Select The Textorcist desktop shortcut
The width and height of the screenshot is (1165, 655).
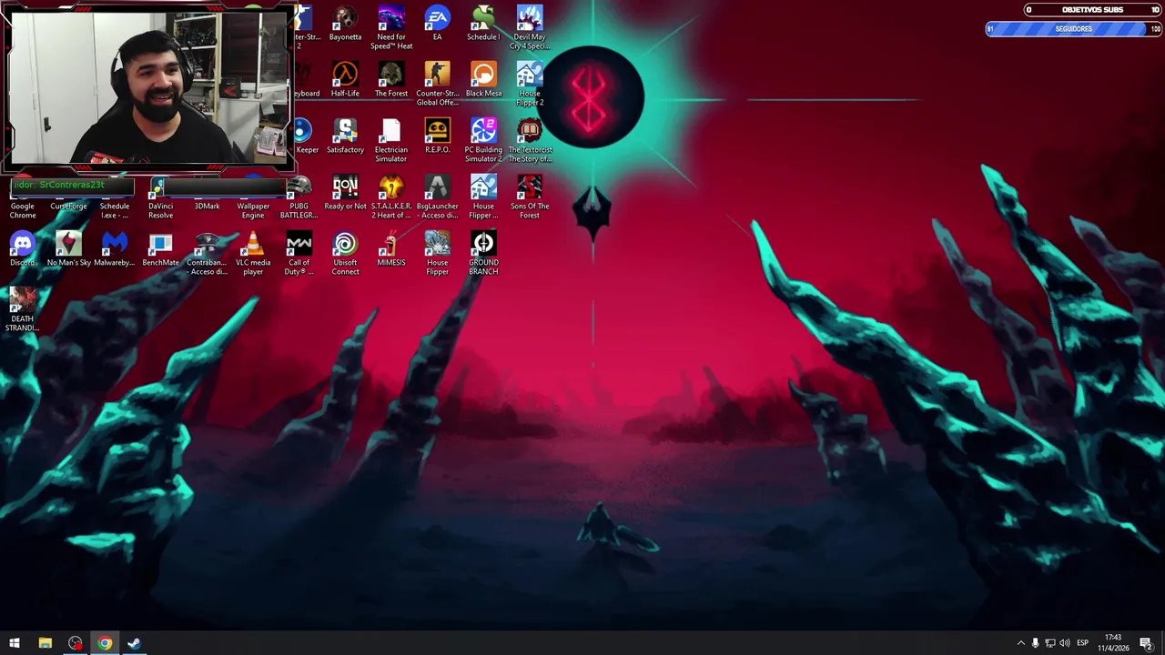(x=530, y=140)
